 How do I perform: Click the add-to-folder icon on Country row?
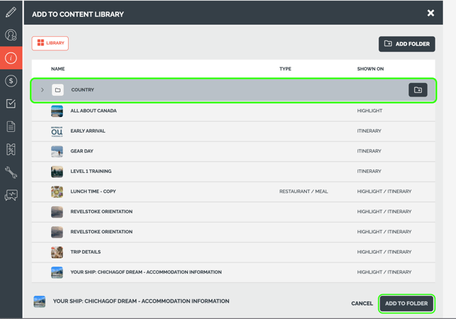[x=418, y=90]
